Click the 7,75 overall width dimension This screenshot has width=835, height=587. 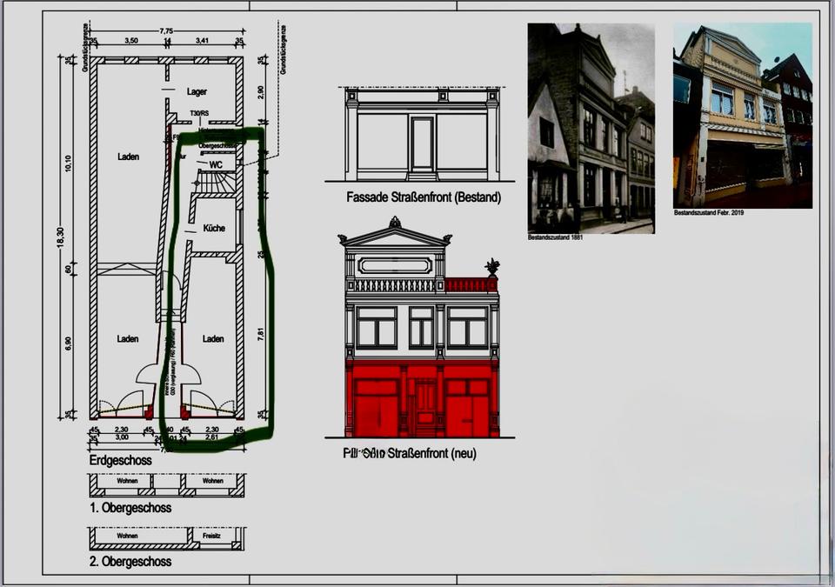tap(165, 31)
